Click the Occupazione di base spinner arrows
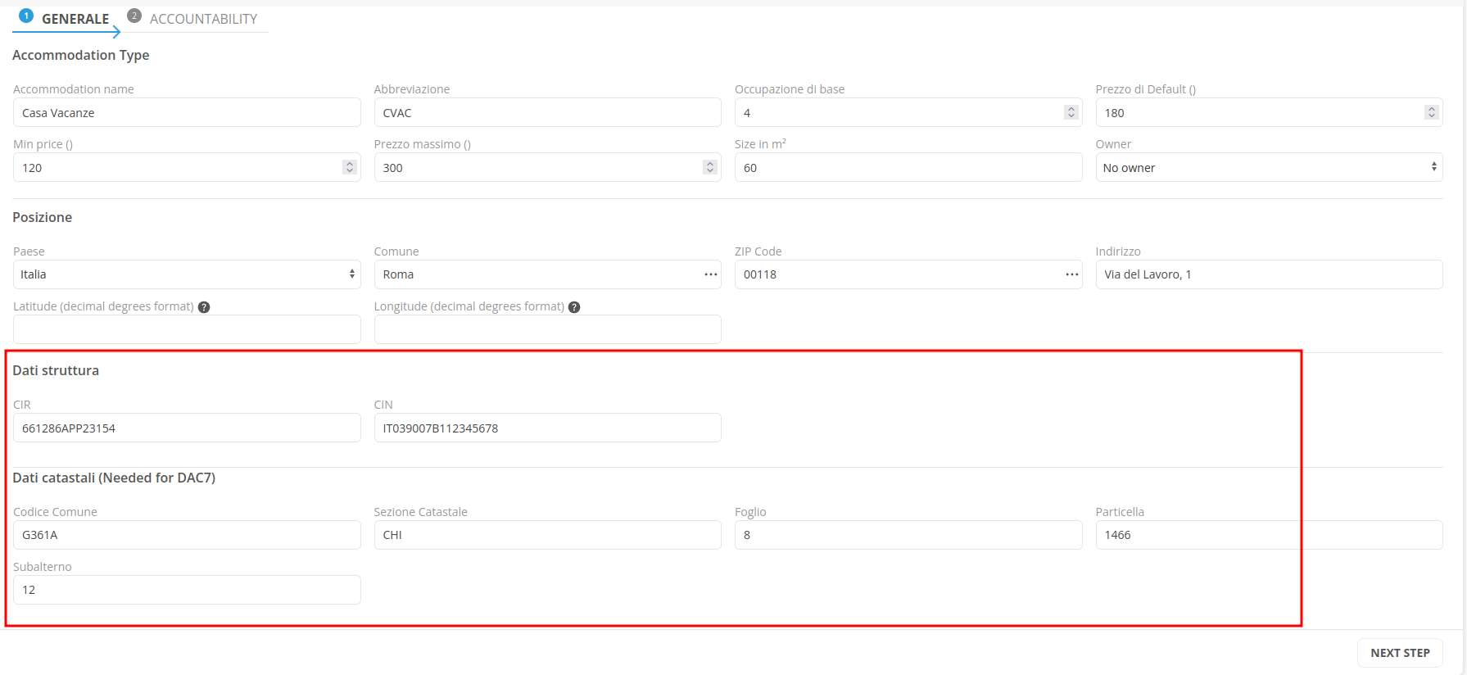 point(1071,113)
